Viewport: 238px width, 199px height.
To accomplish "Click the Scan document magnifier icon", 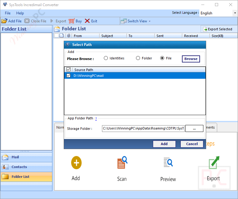I will coord(122,163).
